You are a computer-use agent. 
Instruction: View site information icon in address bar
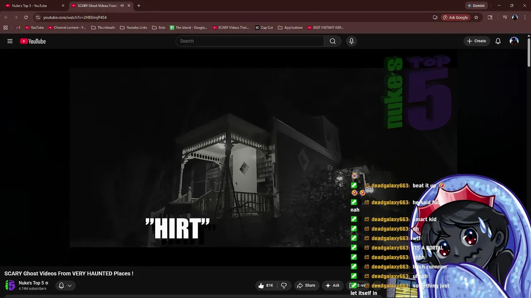click(x=38, y=17)
